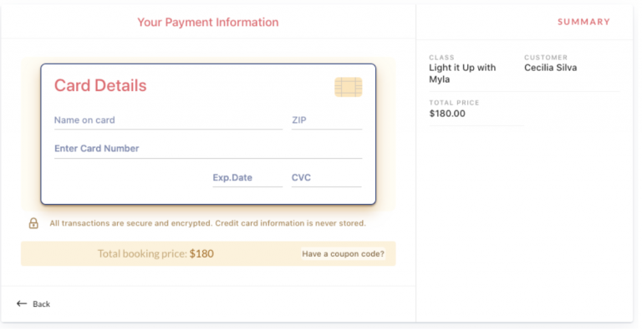The width and height of the screenshot is (642, 331).
Task: Click the TOTAL PRICE label
Action: pos(454,103)
